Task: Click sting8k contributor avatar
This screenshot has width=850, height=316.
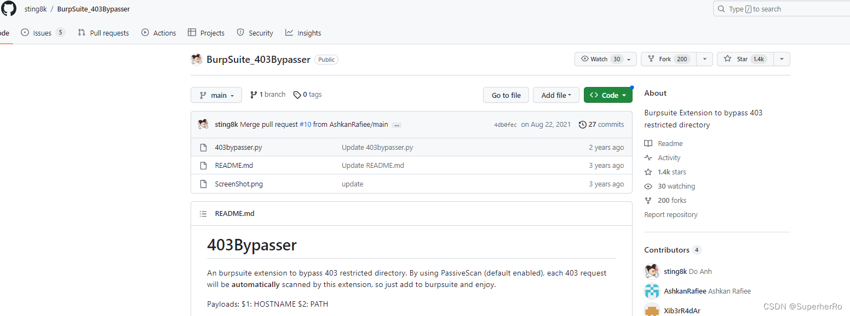Action: 652,271
